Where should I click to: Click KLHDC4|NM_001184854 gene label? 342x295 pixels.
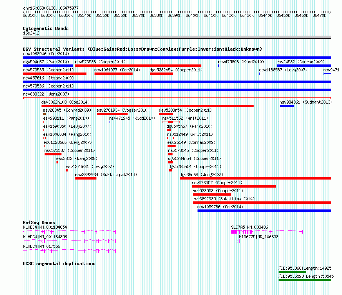click(45, 227)
